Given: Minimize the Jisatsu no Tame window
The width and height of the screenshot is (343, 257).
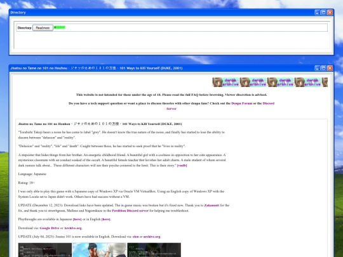Looking at the screenshot, I should coord(318,68).
